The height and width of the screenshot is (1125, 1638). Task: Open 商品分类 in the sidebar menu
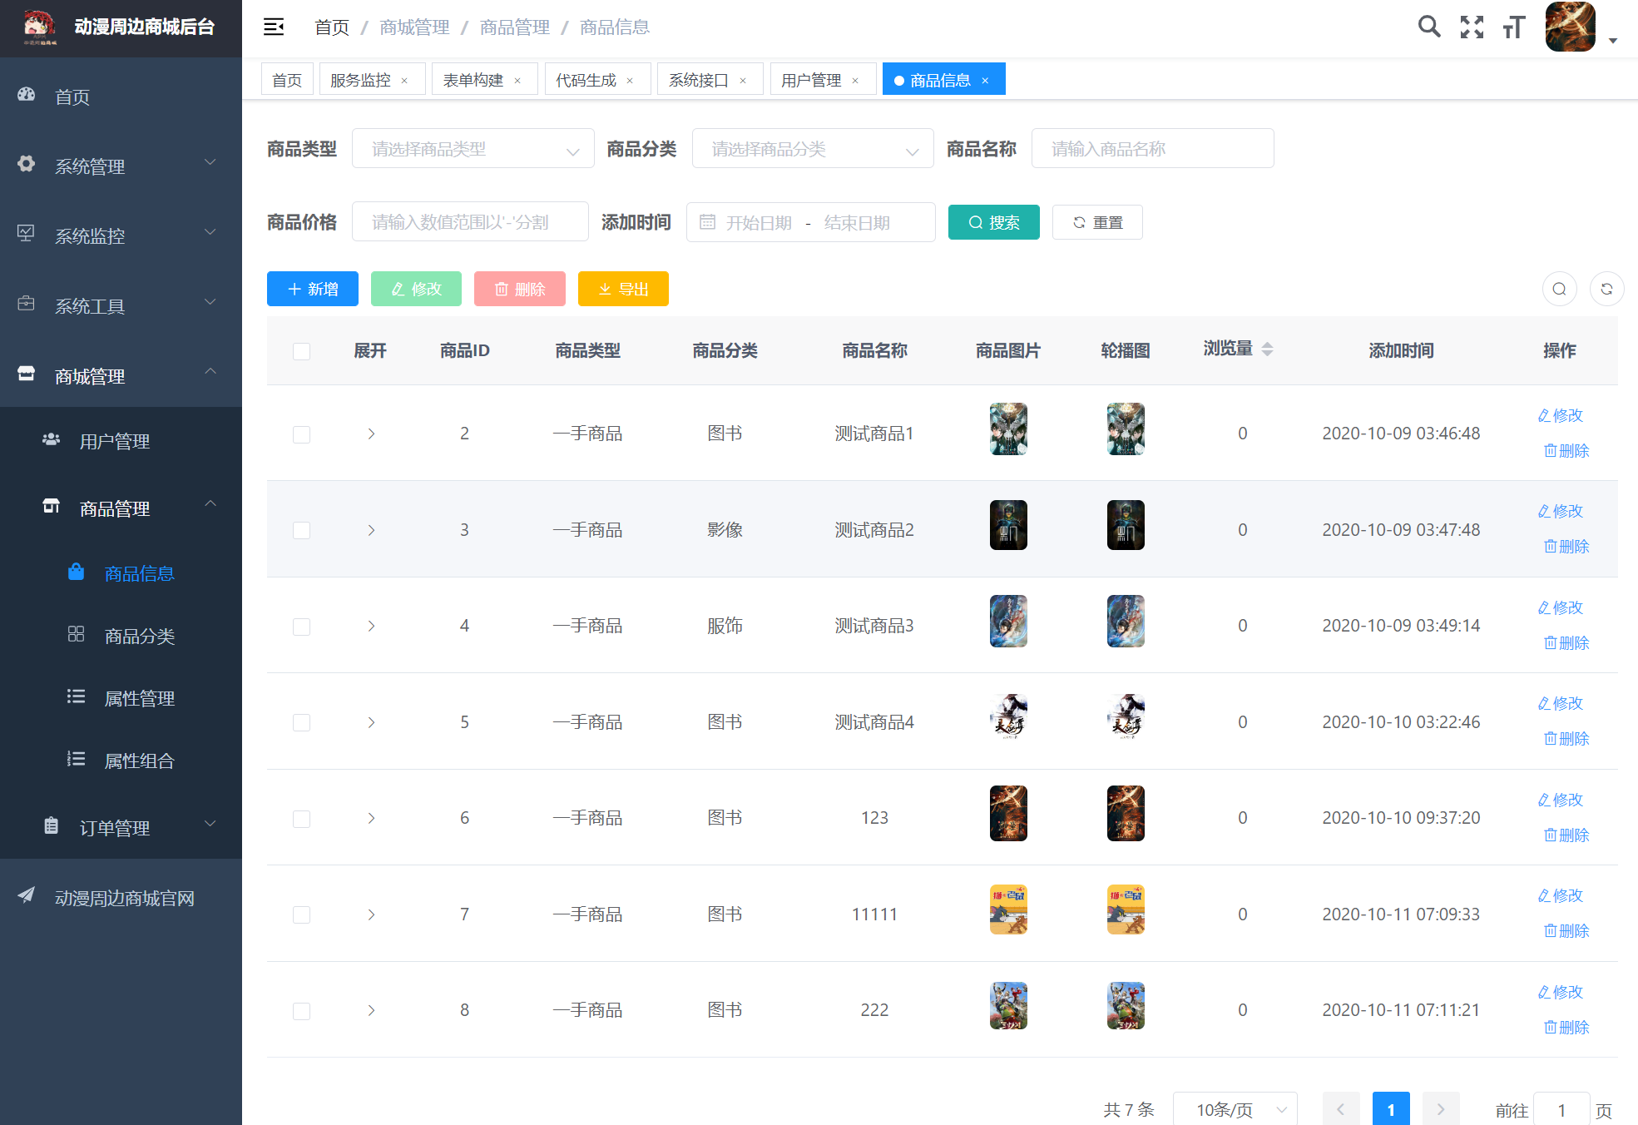(139, 637)
